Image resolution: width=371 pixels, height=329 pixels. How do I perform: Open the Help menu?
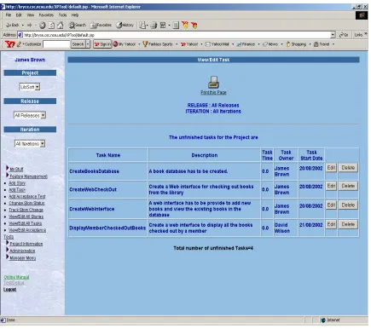[75, 15]
